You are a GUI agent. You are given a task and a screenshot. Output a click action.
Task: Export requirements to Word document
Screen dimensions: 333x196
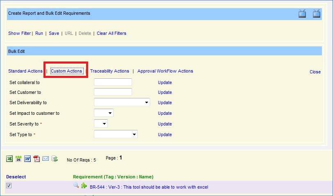(27, 159)
